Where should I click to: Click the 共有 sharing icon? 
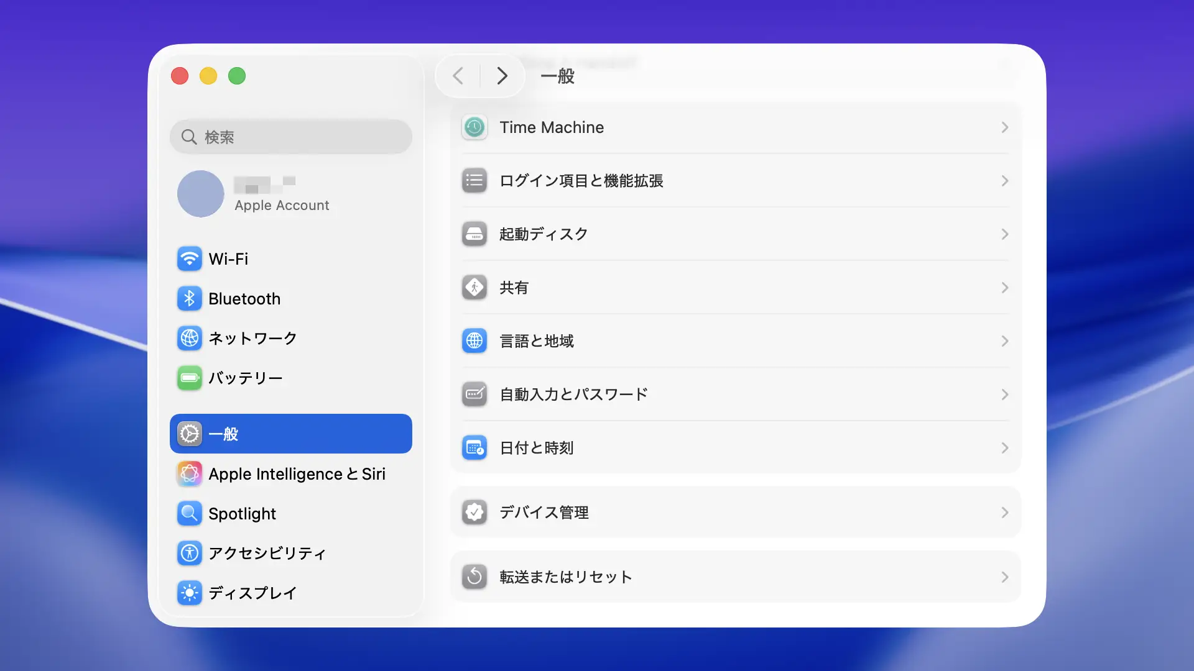[x=474, y=288]
